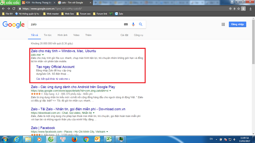Select the Tất cả results tab

tap(34, 35)
